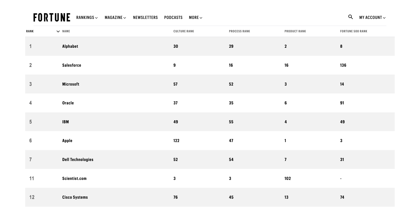Toggle sort arrow next to Rank header
This screenshot has height=216, width=420.
(x=58, y=31)
